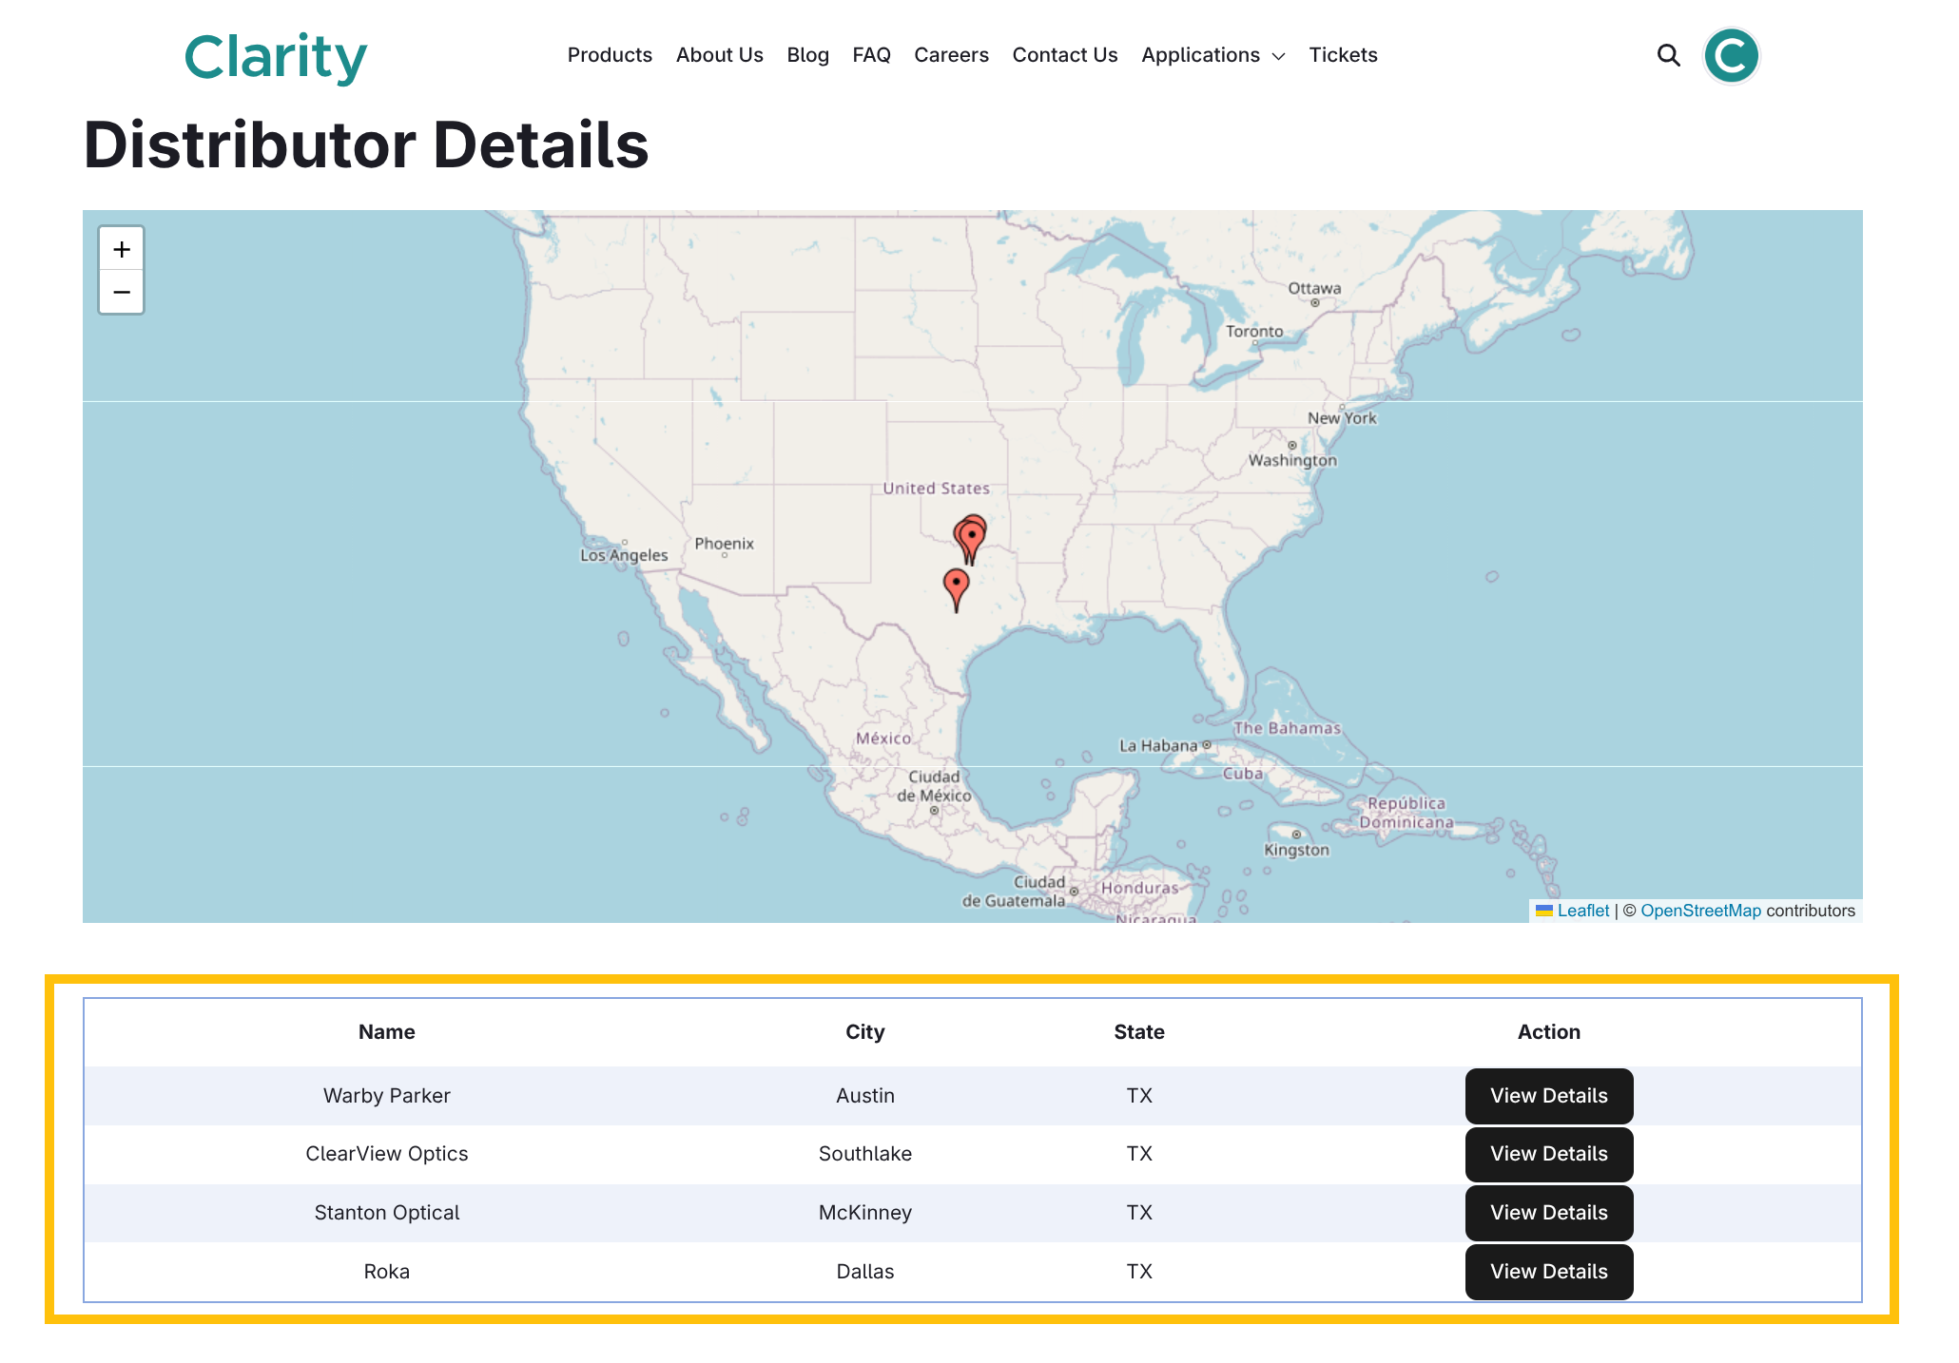Open the Leaflet attribution link
This screenshot has width=1959, height=1363.
pos(1583,911)
